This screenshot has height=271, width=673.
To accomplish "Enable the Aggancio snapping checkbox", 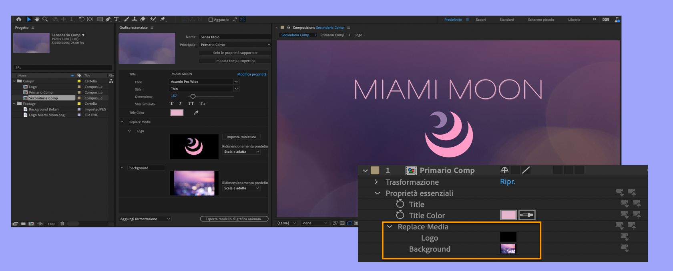I will click(211, 20).
